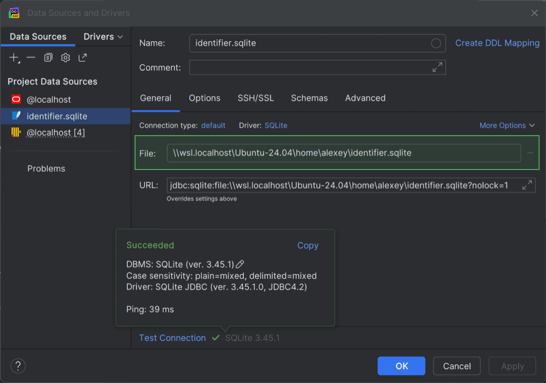Edit DBMS version with pencil icon
546x383 pixels.
[240, 264]
